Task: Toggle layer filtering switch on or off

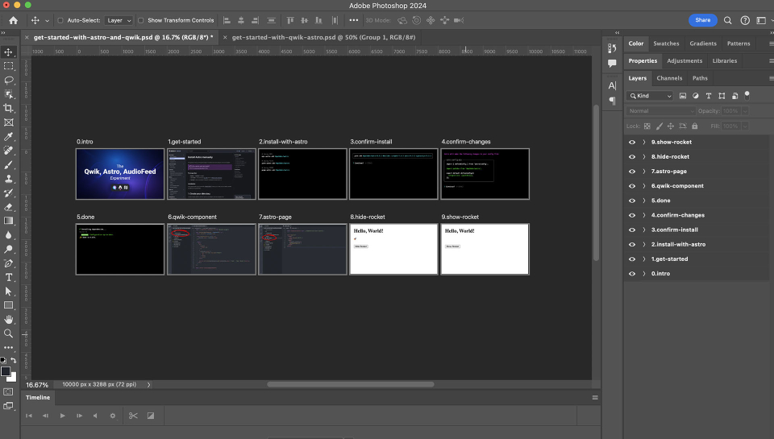Action: click(x=747, y=95)
